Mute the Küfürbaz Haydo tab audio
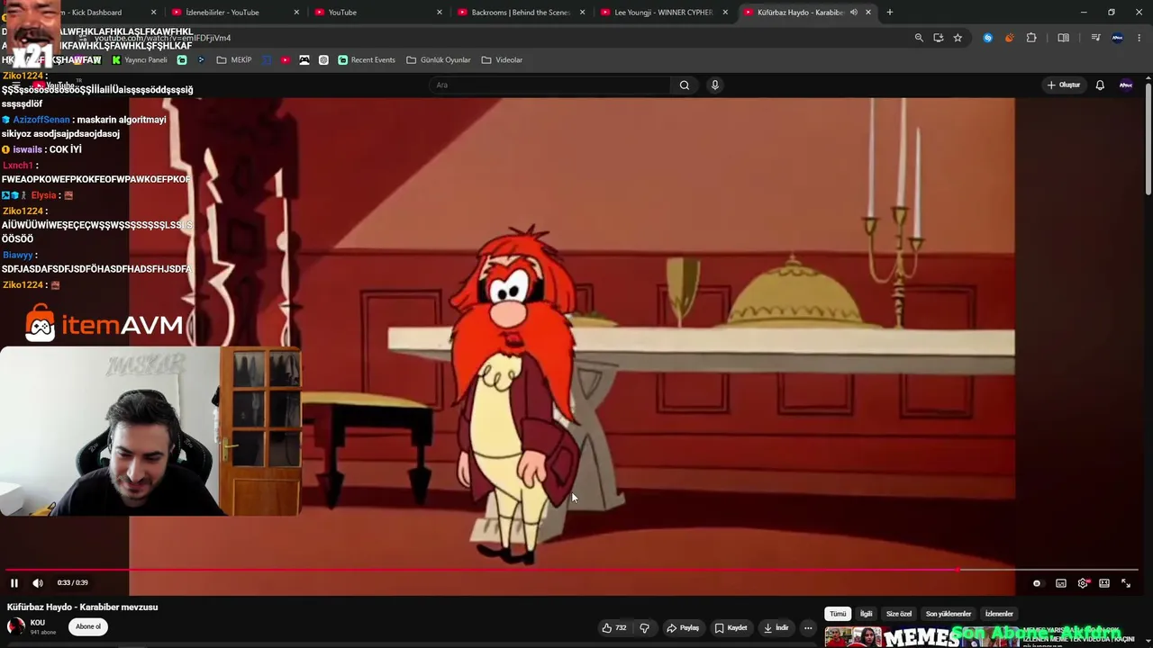The image size is (1153, 648). pyautogui.click(x=853, y=13)
